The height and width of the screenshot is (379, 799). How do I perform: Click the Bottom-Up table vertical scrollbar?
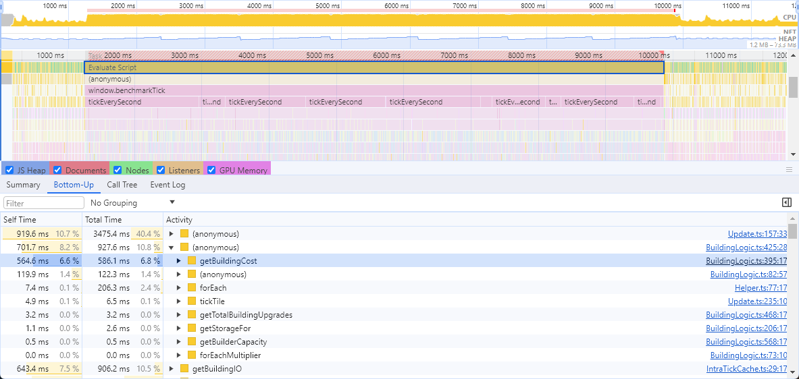[792, 230]
